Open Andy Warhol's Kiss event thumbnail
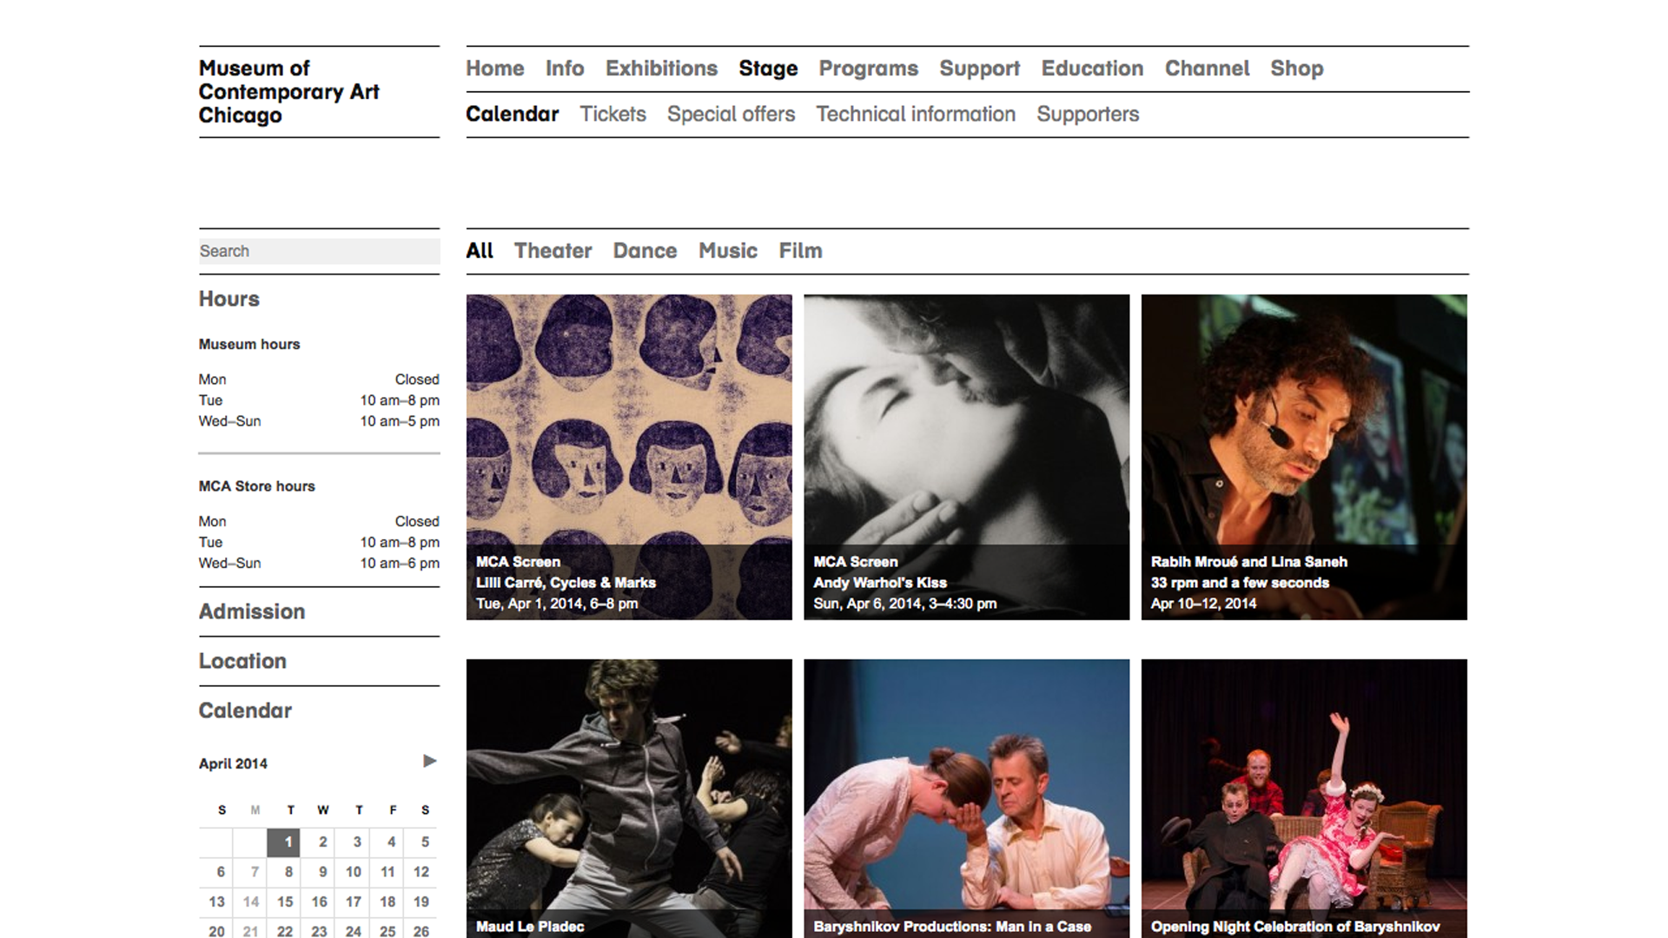Image resolution: width=1668 pixels, height=938 pixels. (x=966, y=457)
